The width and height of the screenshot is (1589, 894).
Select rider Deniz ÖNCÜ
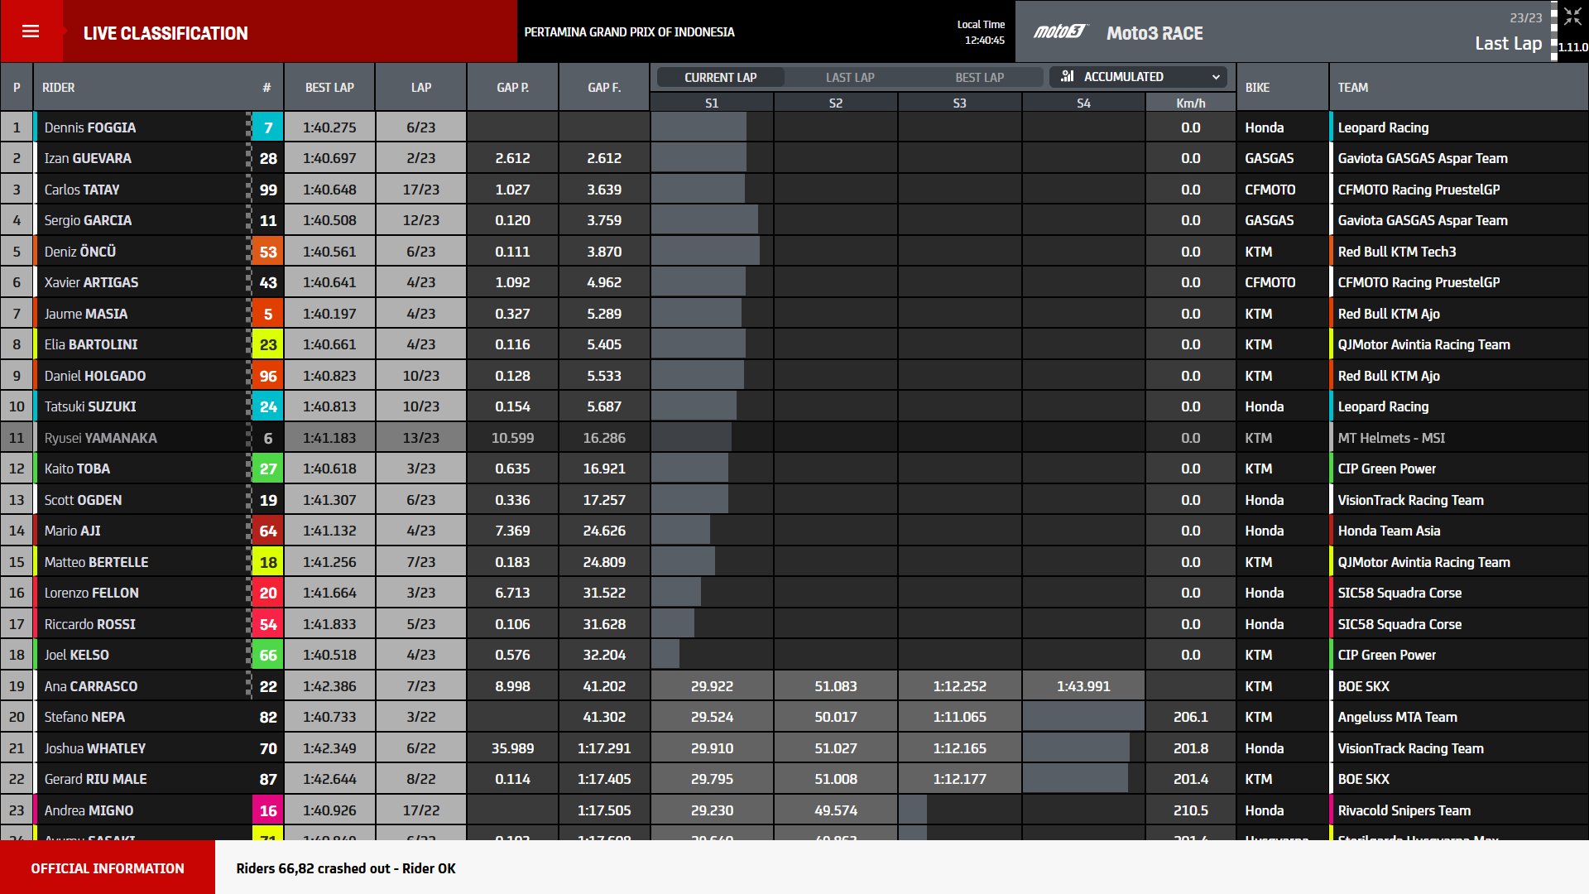pyautogui.click(x=80, y=252)
